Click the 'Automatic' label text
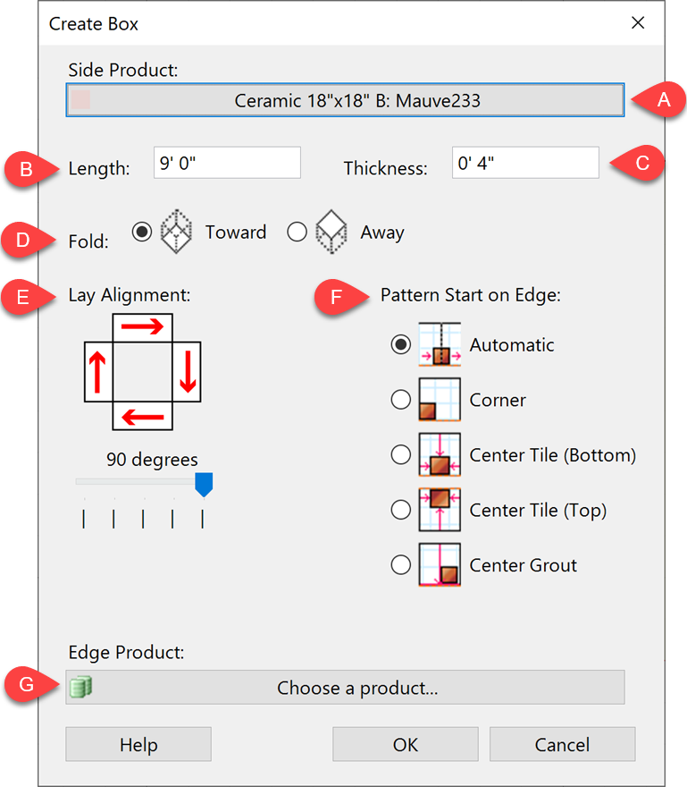 click(512, 345)
